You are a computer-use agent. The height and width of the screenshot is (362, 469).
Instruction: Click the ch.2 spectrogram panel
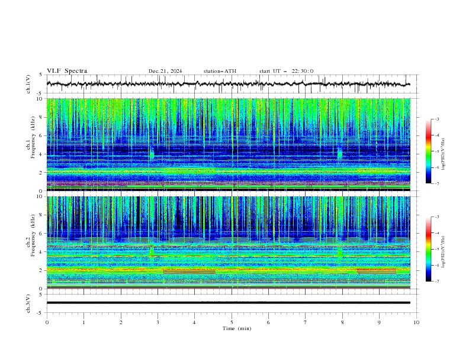coord(228,243)
